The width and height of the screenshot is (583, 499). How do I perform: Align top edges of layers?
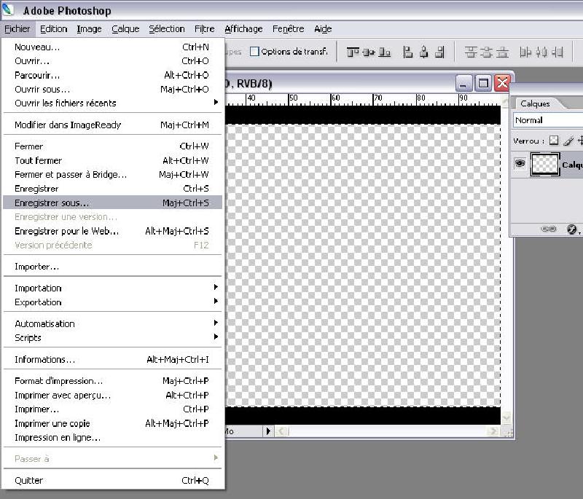click(353, 52)
